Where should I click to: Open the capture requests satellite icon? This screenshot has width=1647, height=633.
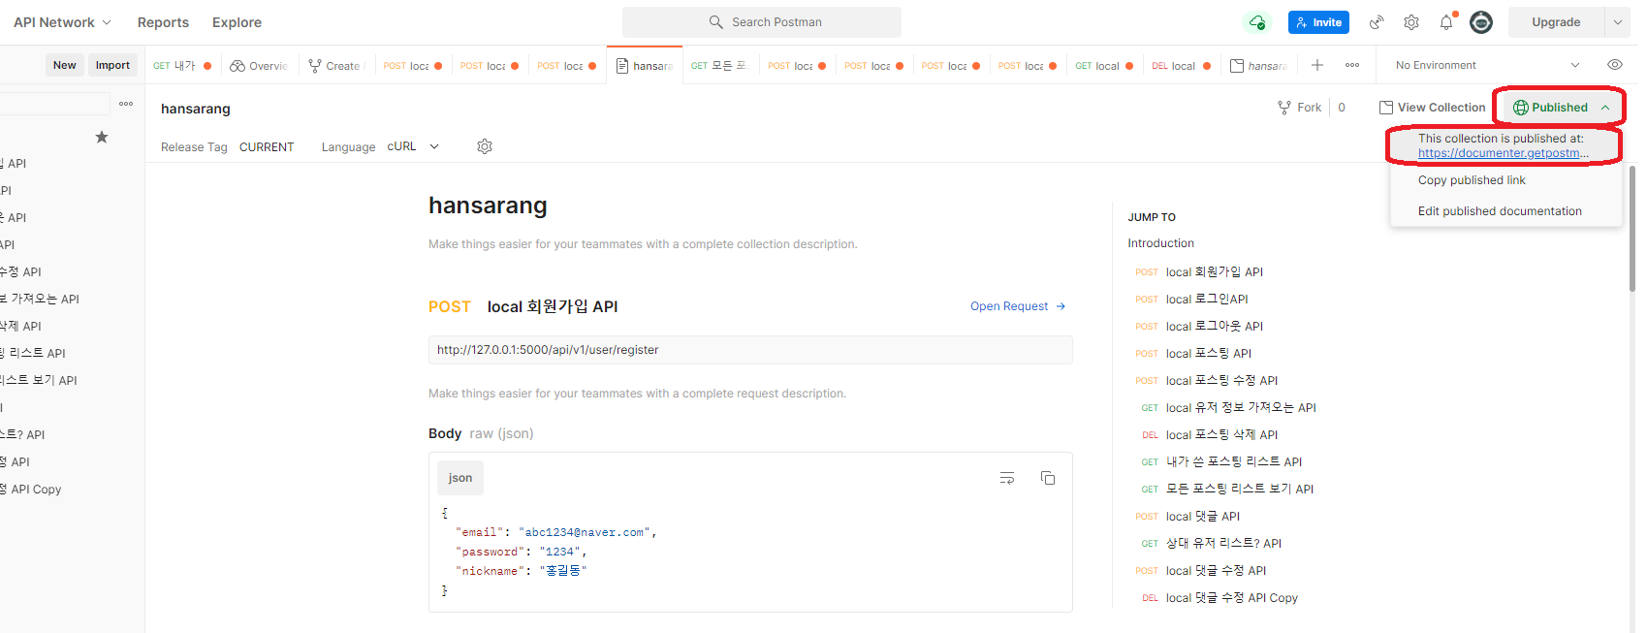point(1377,22)
